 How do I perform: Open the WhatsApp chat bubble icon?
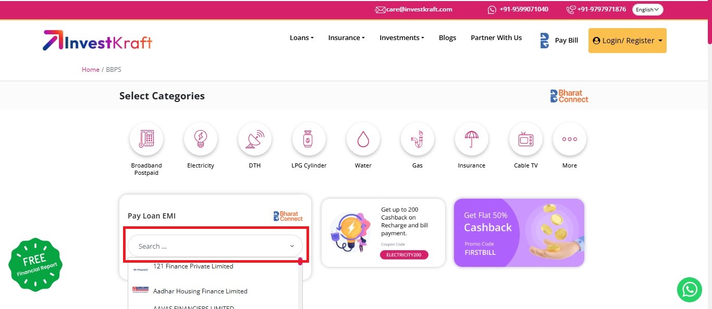point(690,289)
